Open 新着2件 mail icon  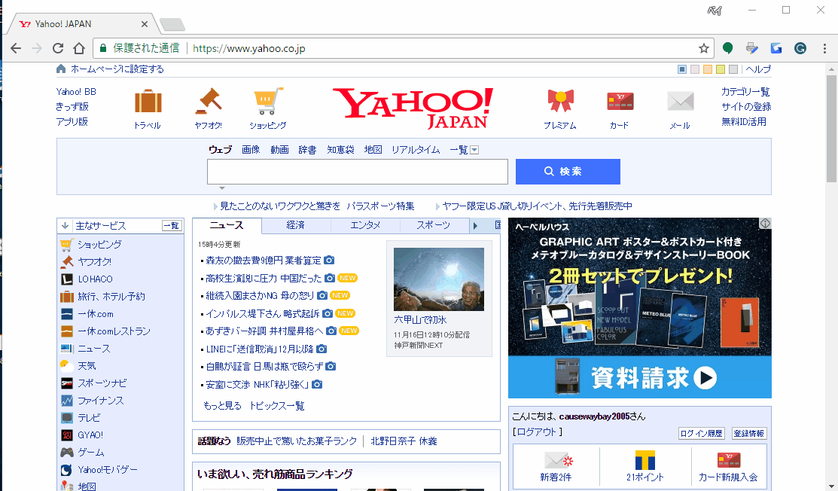click(x=559, y=460)
